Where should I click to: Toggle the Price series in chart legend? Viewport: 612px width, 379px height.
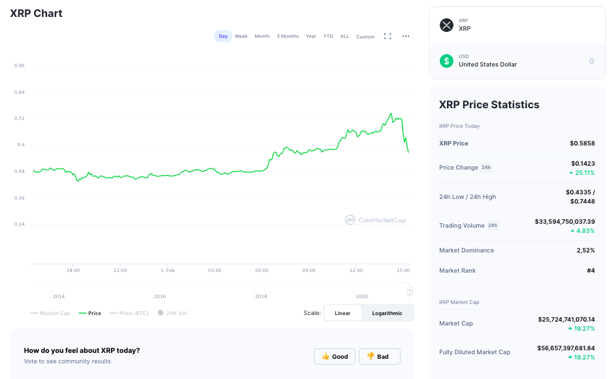click(90, 313)
